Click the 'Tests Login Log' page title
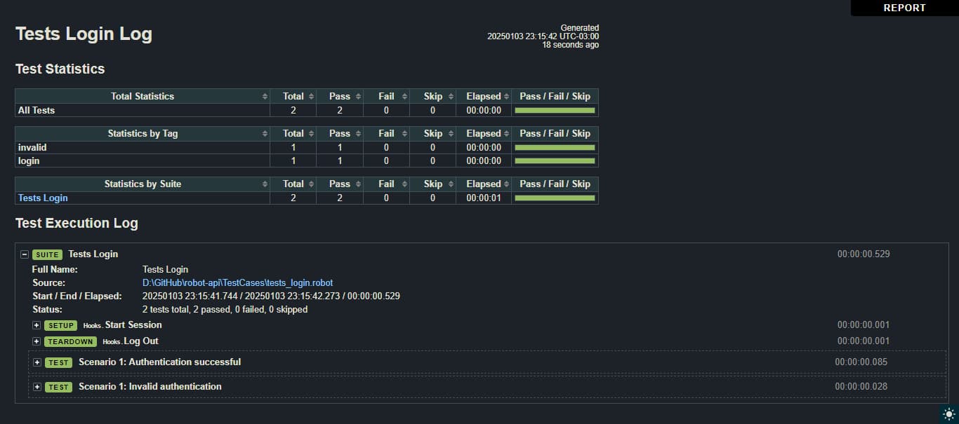Screen dimensions: 959x424 pos(84,34)
